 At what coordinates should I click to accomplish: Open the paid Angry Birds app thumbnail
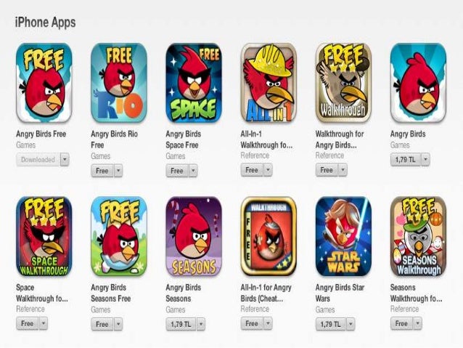(x=418, y=83)
